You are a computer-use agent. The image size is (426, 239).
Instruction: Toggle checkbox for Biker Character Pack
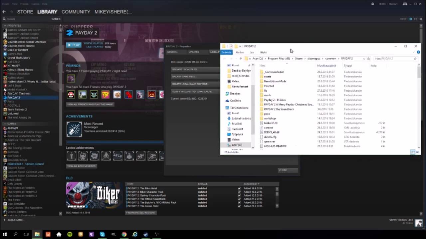pyautogui.click(x=239, y=192)
